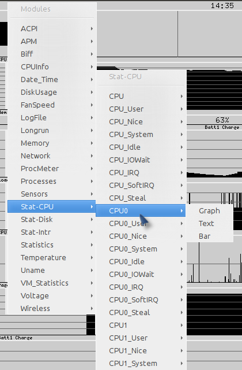
Task: Choose CPU0_Nice in Stat-CPU menu
Action: tap(141, 236)
